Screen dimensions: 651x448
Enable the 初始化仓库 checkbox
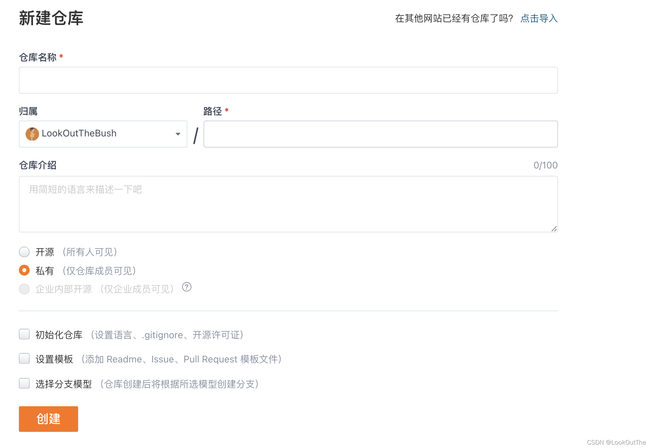[x=24, y=334]
